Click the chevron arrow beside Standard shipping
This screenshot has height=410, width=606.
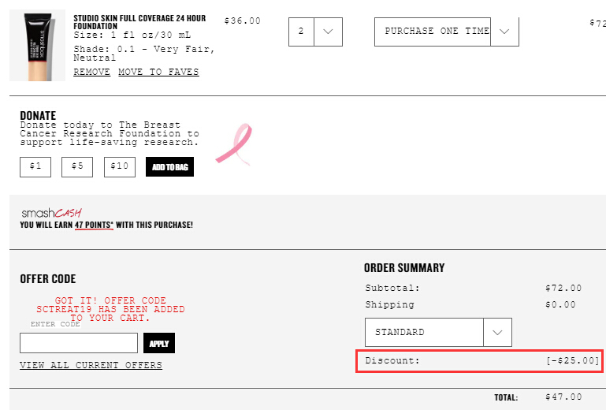(x=497, y=332)
